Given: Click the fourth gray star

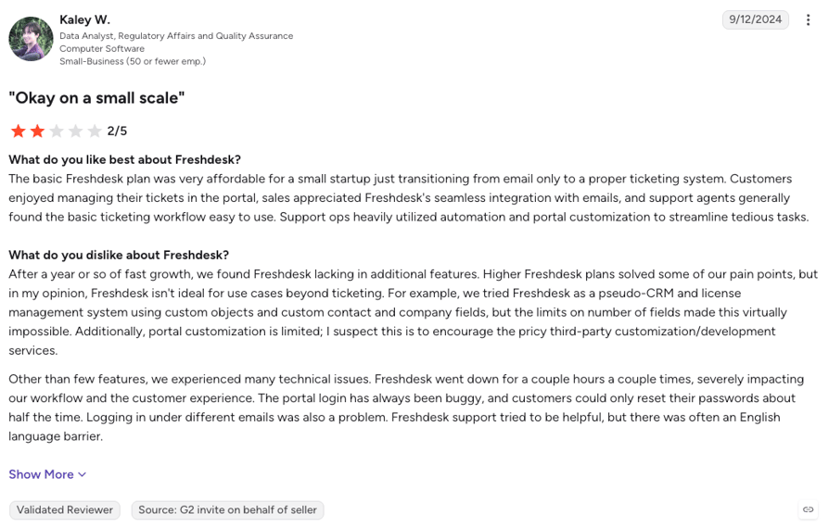Looking at the screenshot, I should 76,131.
